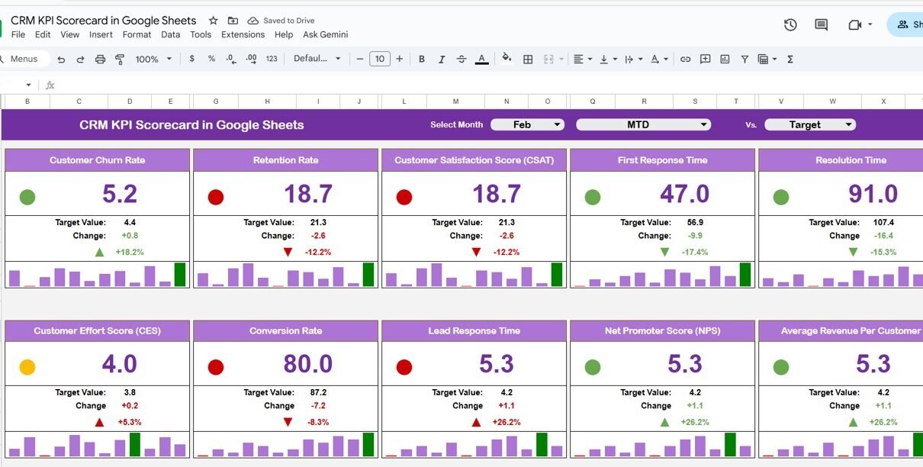This screenshot has height=467, width=923.
Task: Open the MTD period dropdown
Action: (643, 124)
